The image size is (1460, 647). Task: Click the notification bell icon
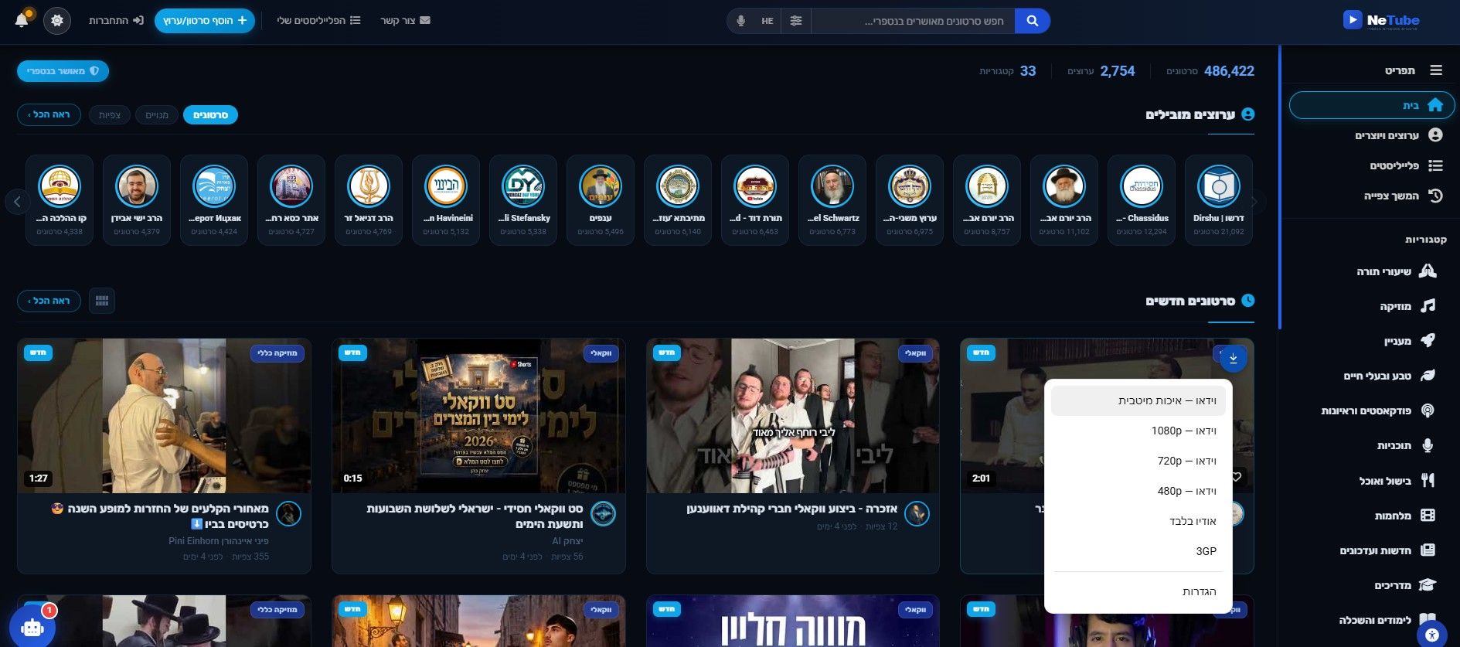[22, 20]
